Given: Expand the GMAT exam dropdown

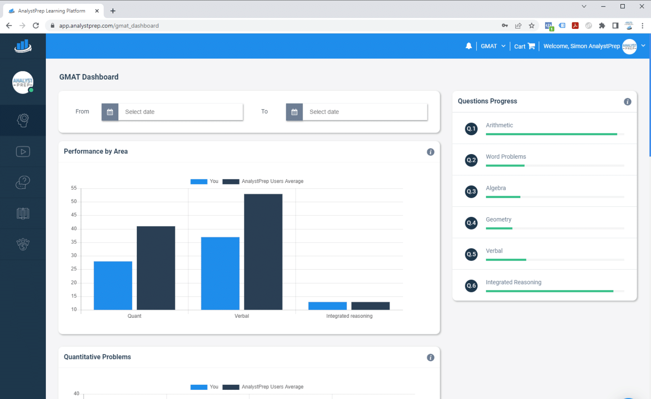Looking at the screenshot, I should click(x=493, y=46).
